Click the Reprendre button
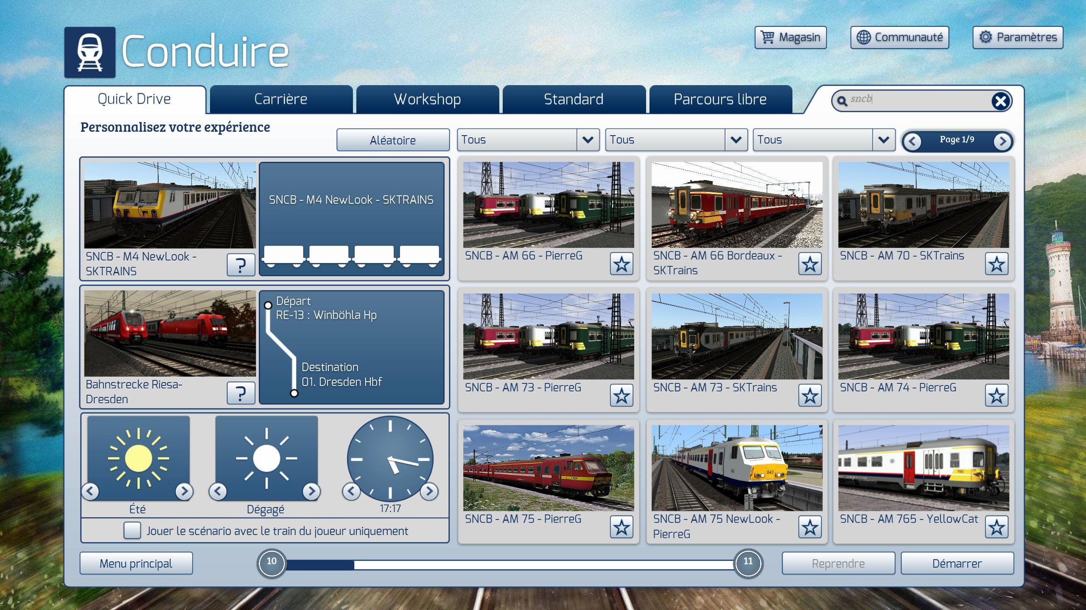The image size is (1086, 610). [838, 563]
